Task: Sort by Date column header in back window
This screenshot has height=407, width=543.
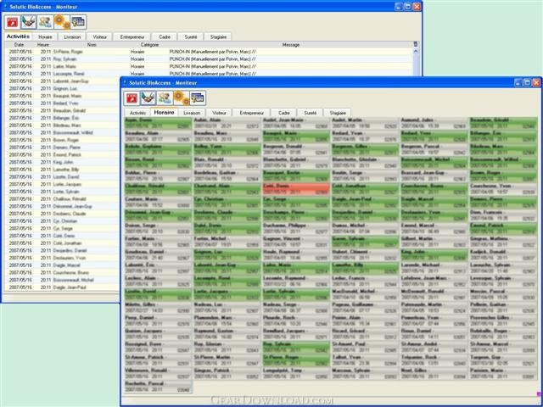Action: (x=19, y=45)
